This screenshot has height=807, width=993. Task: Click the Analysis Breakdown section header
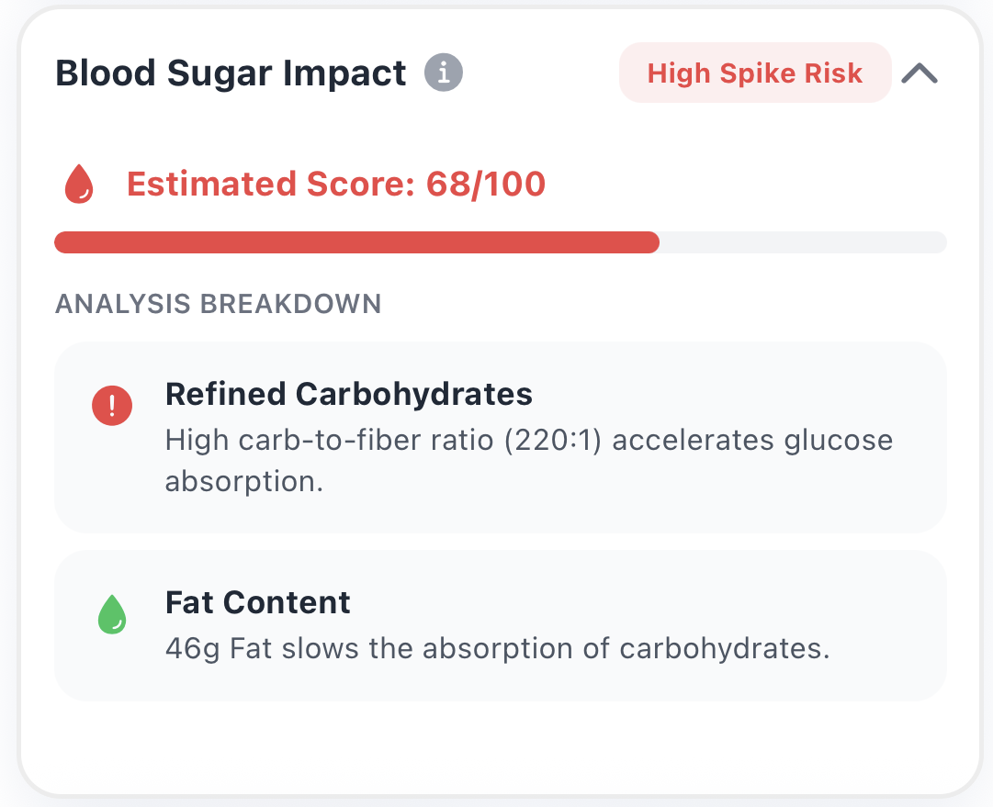219,304
